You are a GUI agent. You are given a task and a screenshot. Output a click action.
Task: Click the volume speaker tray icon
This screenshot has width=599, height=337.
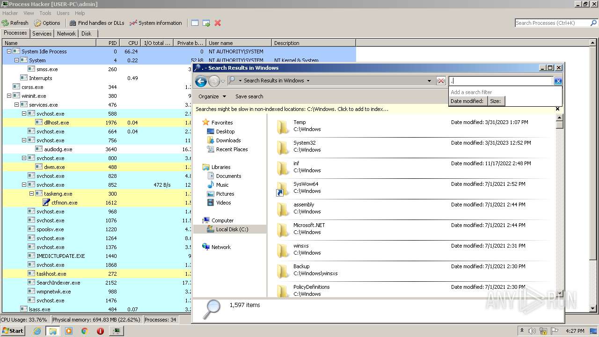532,331
